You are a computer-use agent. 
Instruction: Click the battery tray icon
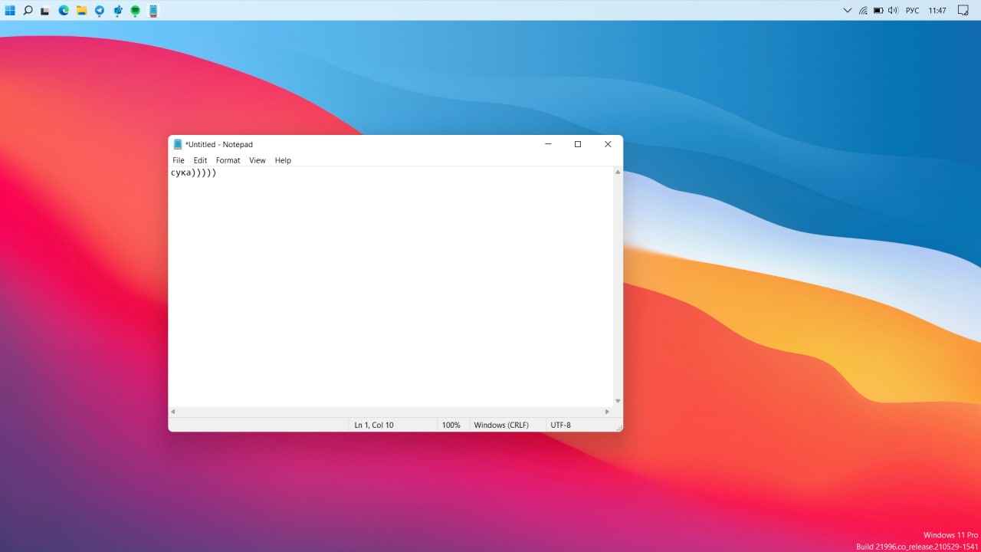pos(878,11)
